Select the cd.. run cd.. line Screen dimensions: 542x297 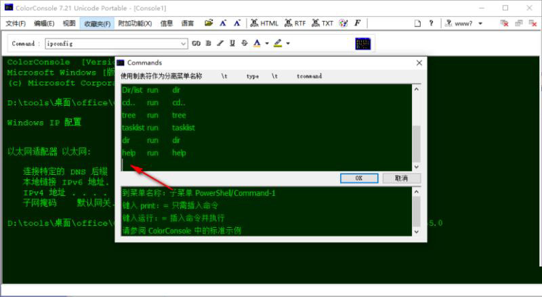154,103
